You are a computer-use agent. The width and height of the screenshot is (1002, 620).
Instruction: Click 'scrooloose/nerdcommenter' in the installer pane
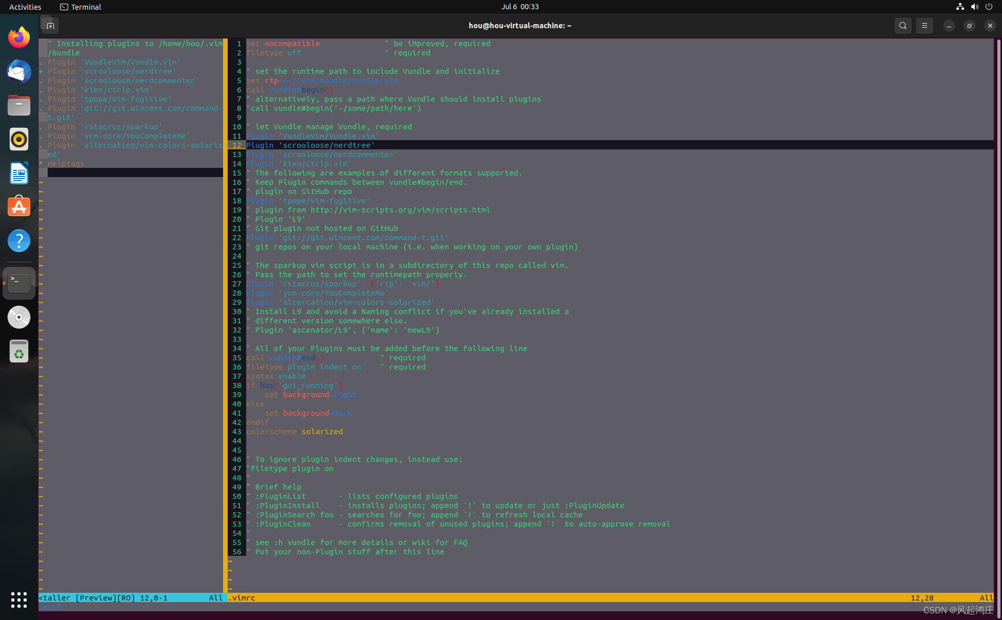coord(140,81)
